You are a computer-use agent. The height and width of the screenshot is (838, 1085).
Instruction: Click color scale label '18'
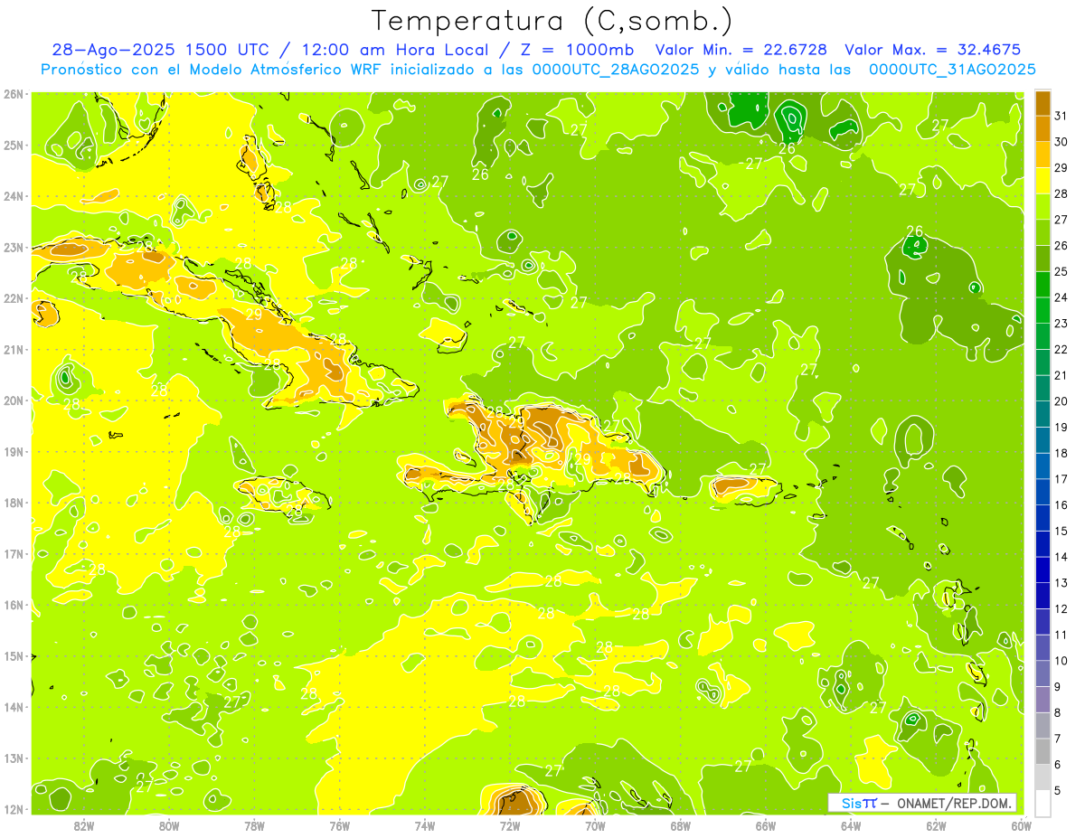(1061, 453)
